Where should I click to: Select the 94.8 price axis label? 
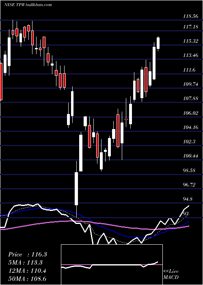188,199
